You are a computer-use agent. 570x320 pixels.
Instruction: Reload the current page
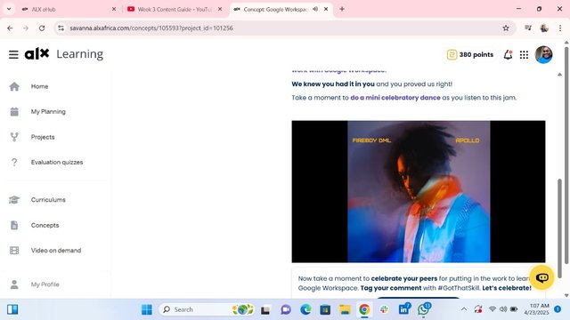click(42, 28)
